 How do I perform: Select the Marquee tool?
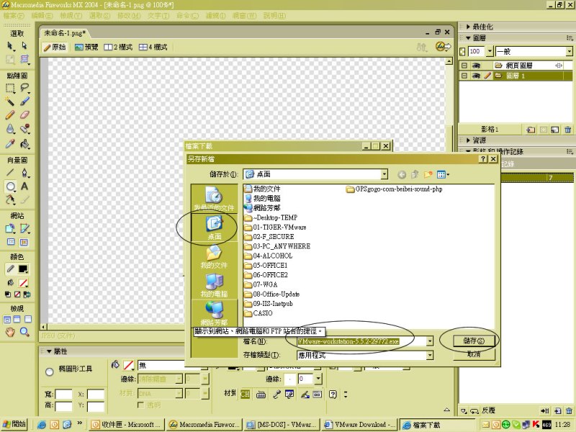pyautogui.click(x=10, y=88)
